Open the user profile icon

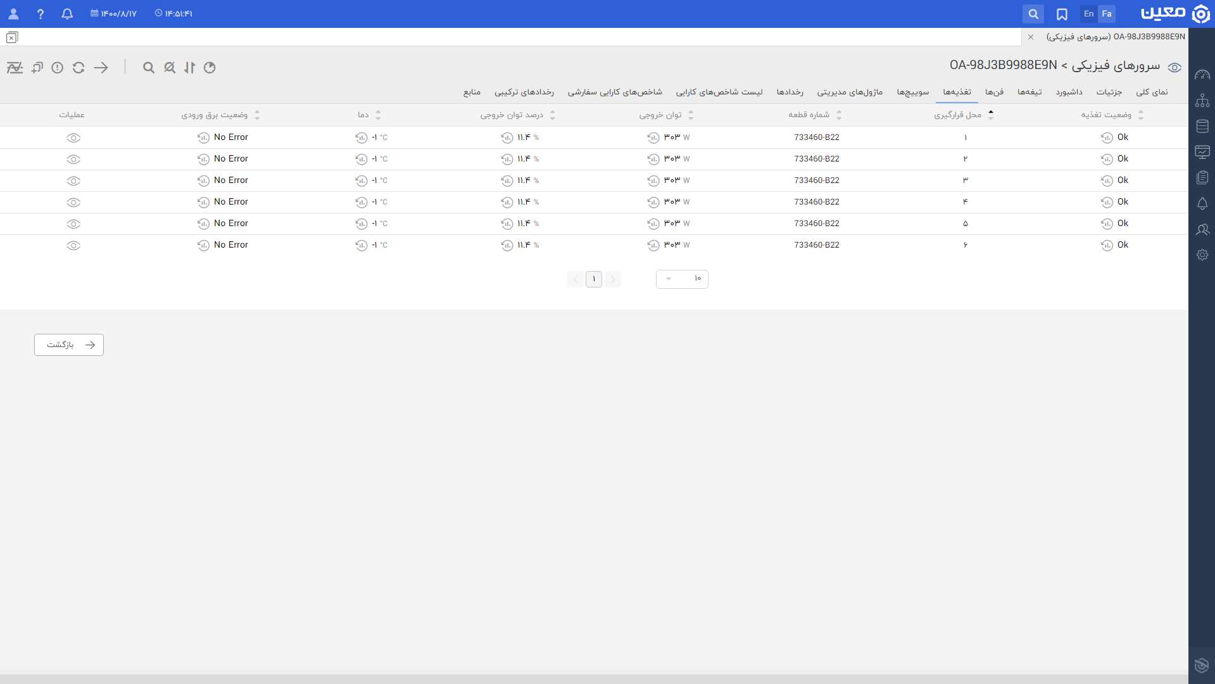(x=13, y=13)
